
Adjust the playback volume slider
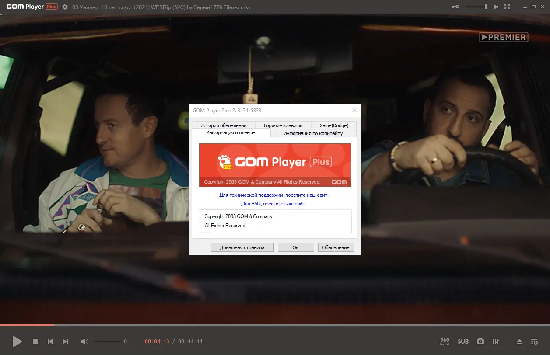click(x=106, y=341)
